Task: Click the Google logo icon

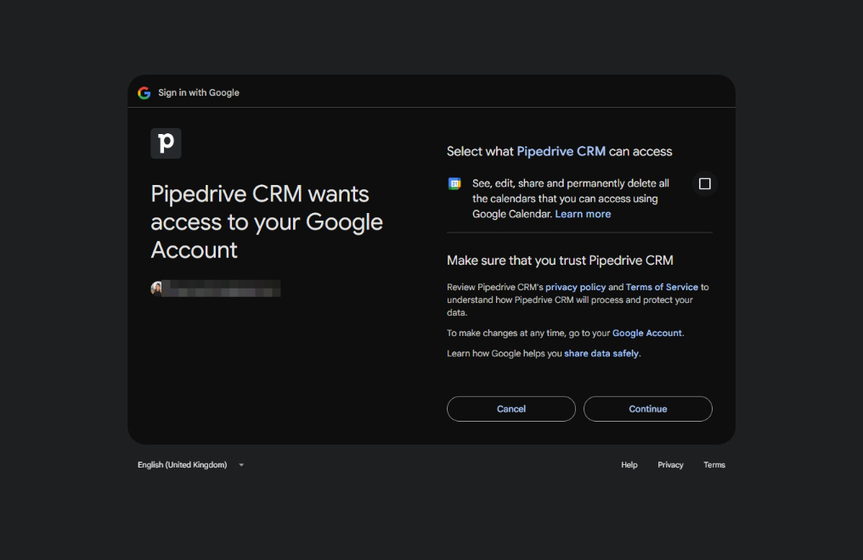Action: [144, 92]
